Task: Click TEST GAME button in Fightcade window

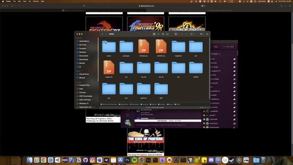Action: pyautogui.click(x=228, y=47)
